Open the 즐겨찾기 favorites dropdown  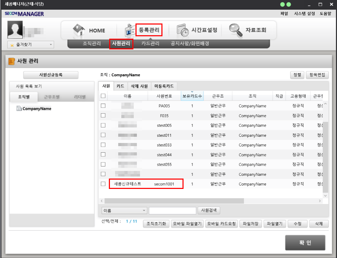pos(31,45)
